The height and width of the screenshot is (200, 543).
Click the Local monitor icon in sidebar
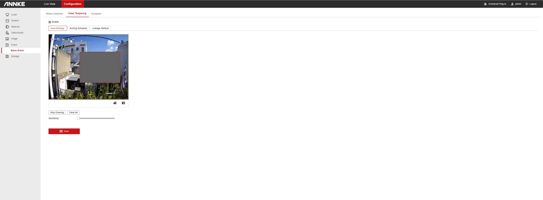(x=7, y=15)
